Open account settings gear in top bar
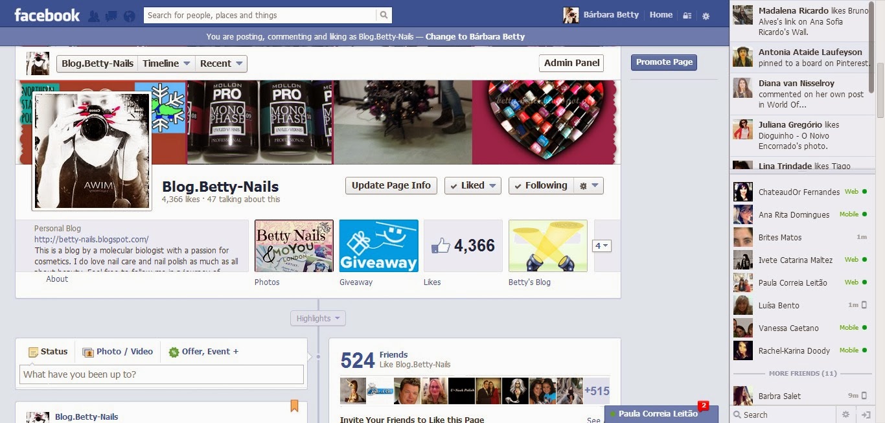 point(706,16)
